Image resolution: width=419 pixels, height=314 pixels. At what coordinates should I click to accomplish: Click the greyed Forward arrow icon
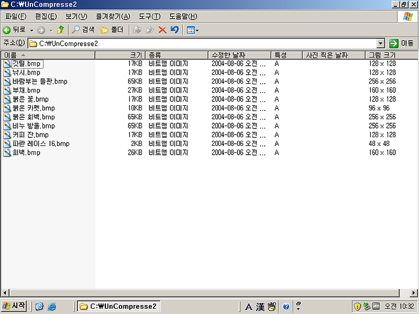[x=41, y=30]
